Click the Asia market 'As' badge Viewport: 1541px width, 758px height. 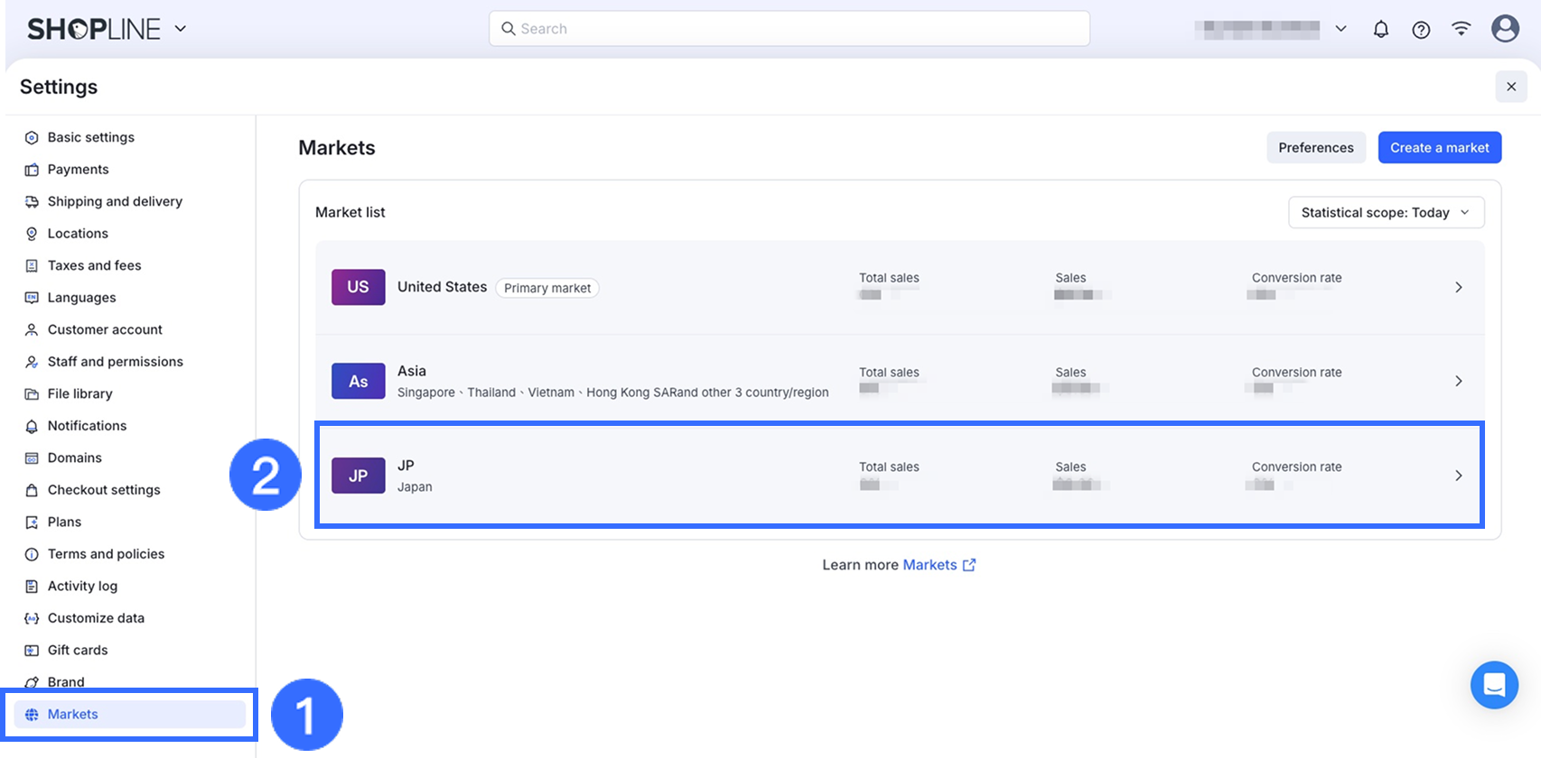359,381
